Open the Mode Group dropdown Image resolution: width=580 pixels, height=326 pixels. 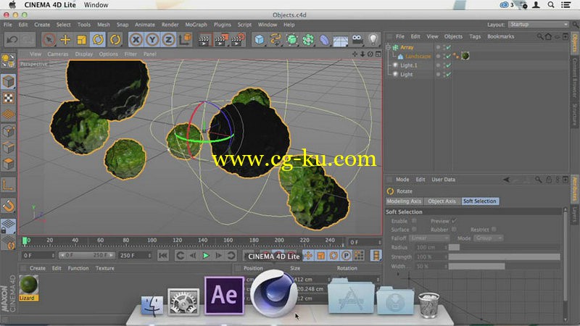(488, 238)
